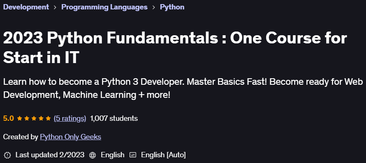Click the English language label beside globe
The width and height of the screenshot is (366, 163).
113,155
